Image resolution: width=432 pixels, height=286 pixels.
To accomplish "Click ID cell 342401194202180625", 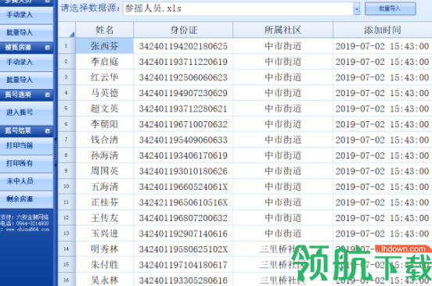I will [183, 46].
